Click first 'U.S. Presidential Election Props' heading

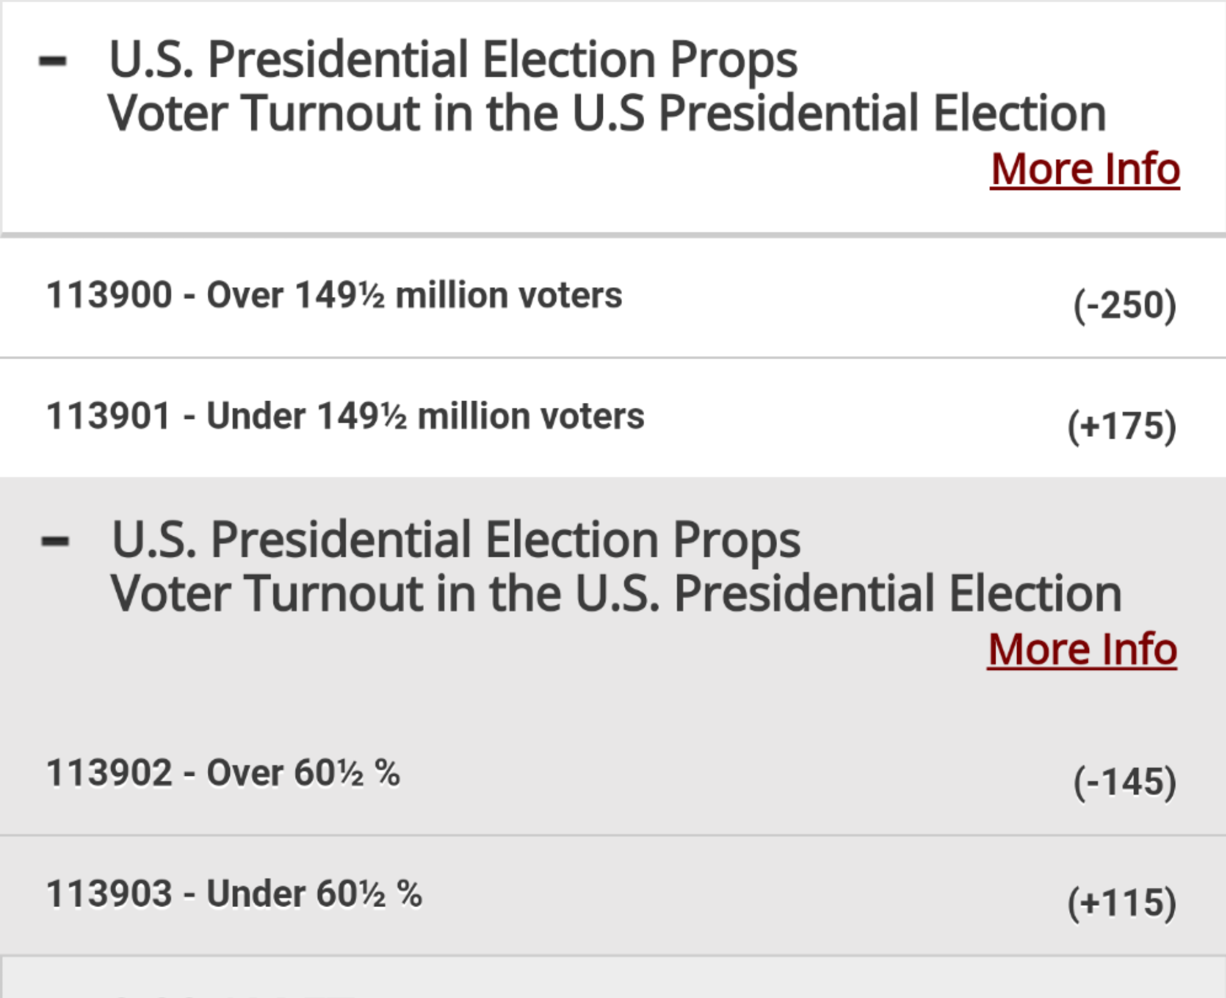pyautogui.click(x=453, y=60)
